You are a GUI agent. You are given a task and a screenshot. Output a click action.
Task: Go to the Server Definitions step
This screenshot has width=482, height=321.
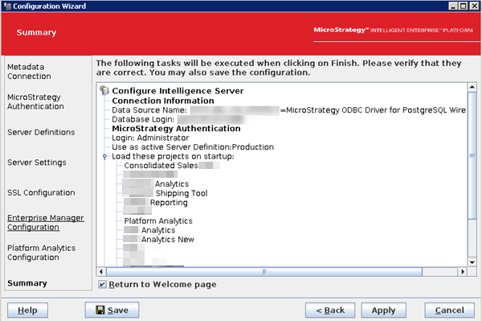pos(41,132)
